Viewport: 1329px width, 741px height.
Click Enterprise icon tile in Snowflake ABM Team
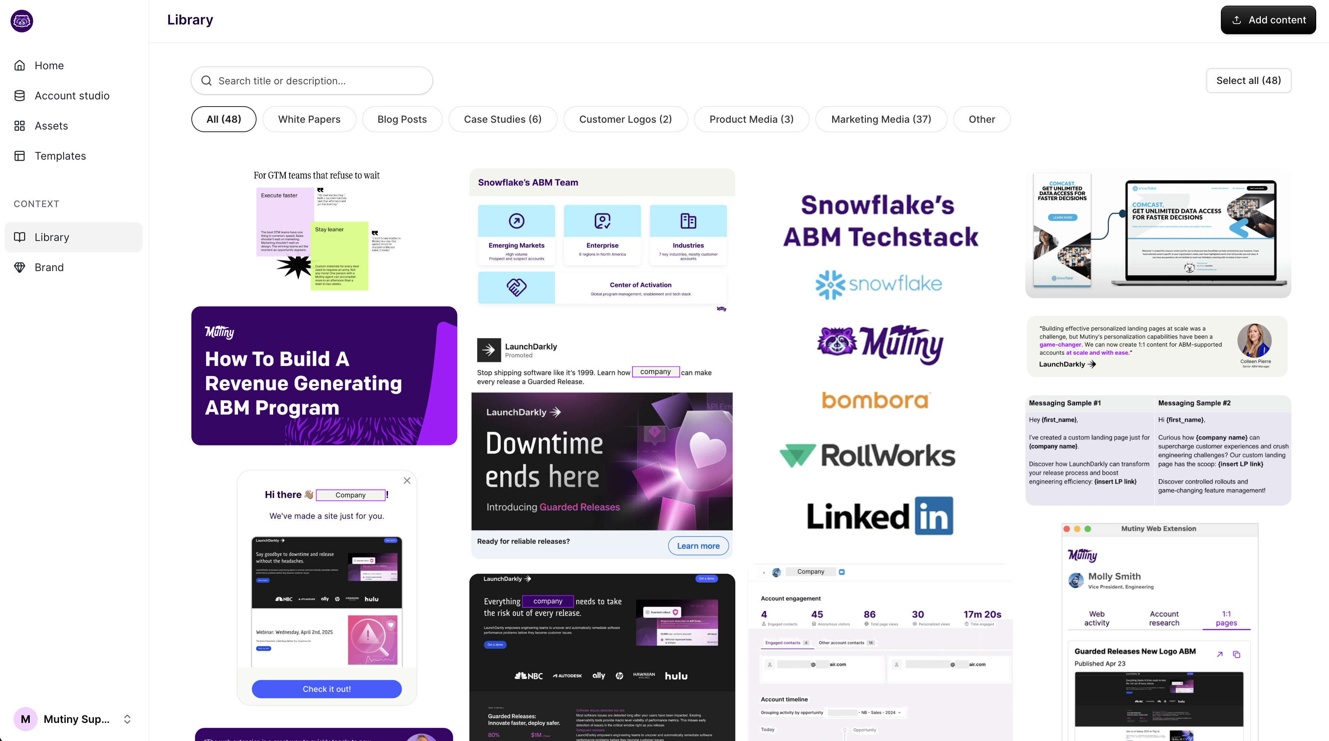point(602,221)
